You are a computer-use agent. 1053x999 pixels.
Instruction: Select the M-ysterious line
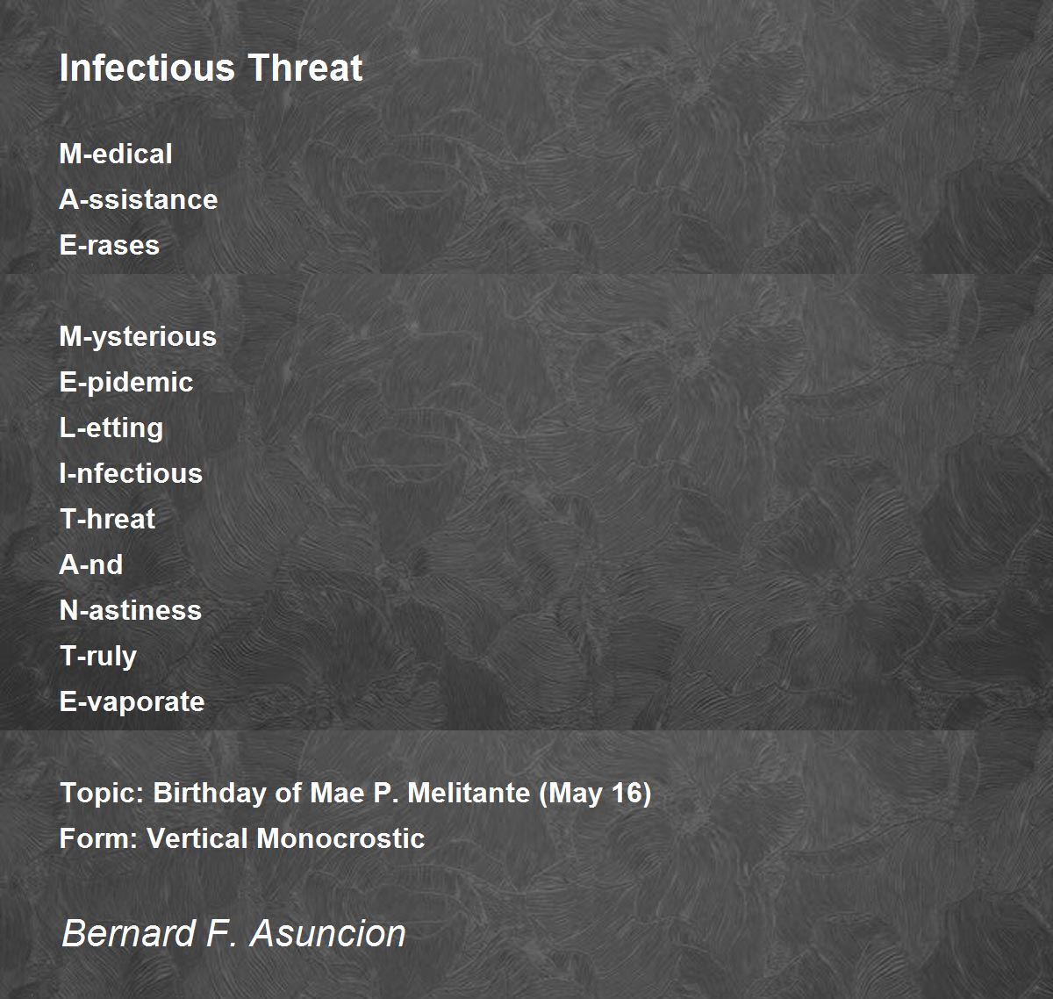[x=138, y=337]
